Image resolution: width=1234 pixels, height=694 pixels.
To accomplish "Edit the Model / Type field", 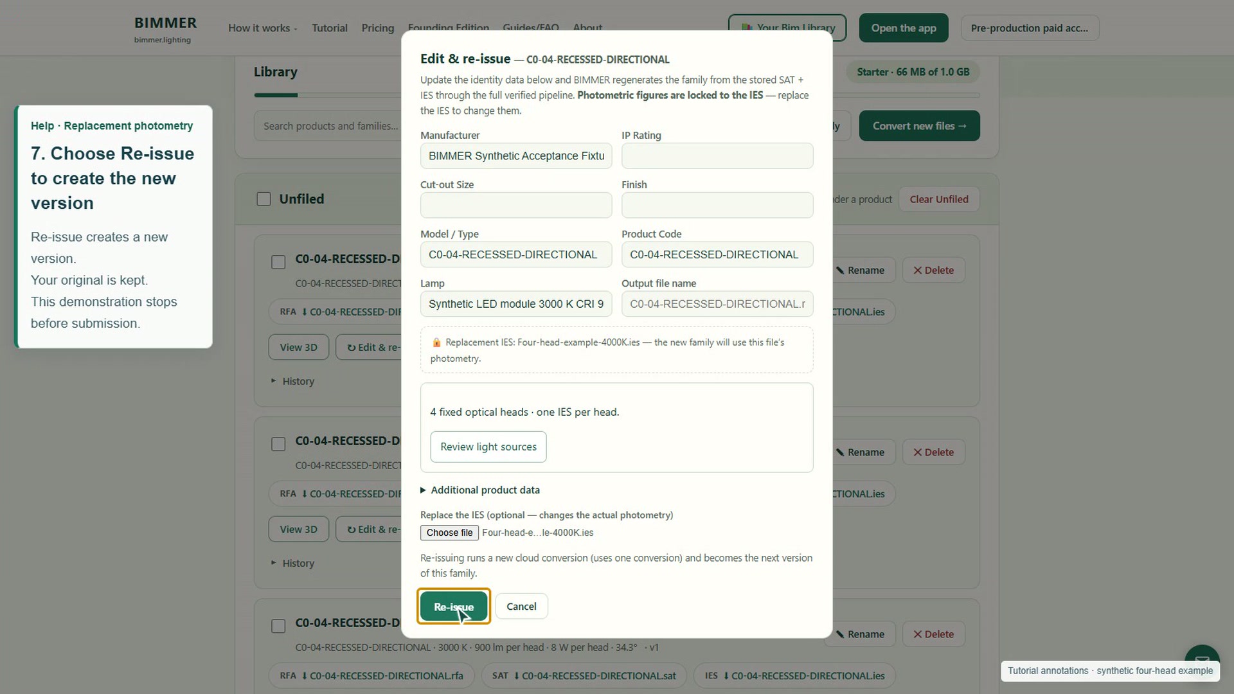I will (516, 254).
